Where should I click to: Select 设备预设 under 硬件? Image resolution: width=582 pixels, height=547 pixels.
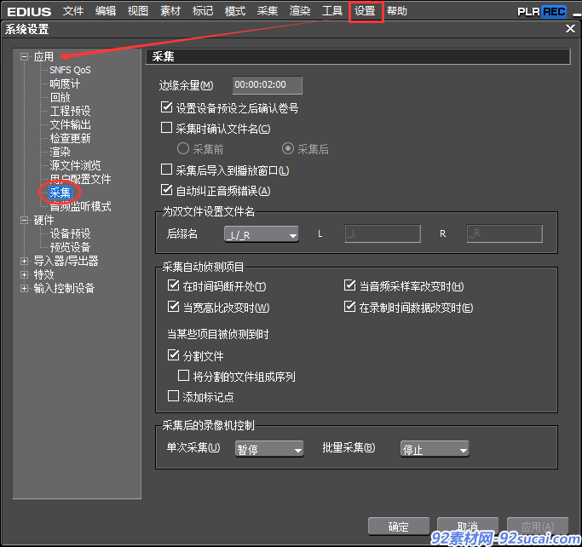point(70,233)
